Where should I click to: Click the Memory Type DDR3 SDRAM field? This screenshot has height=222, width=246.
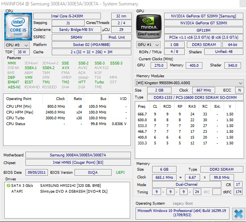click(x=222, y=169)
